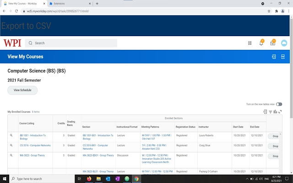
Task: Open a new browser tab
Action: coord(97,4)
